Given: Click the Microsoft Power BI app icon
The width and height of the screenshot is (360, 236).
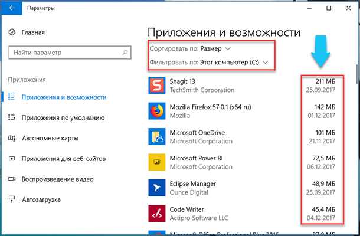Looking at the screenshot, I should click(157, 162).
